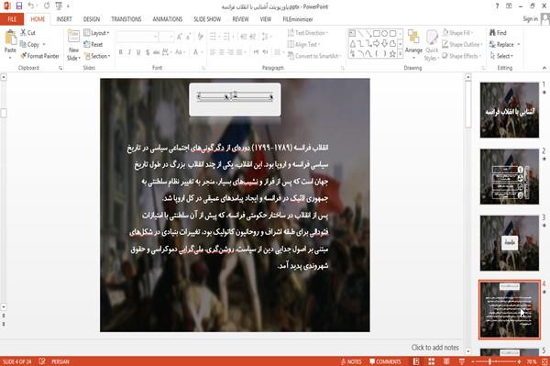The height and width of the screenshot is (366, 550).
Task: Expand the Layout dropdown
Action: tap(97, 33)
